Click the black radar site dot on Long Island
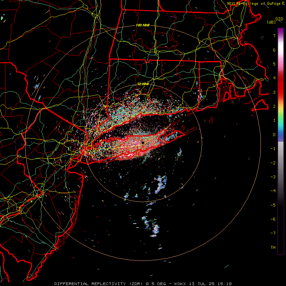Image resolution: width=286 pixels, height=286 pixels. [x=143, y=142]
